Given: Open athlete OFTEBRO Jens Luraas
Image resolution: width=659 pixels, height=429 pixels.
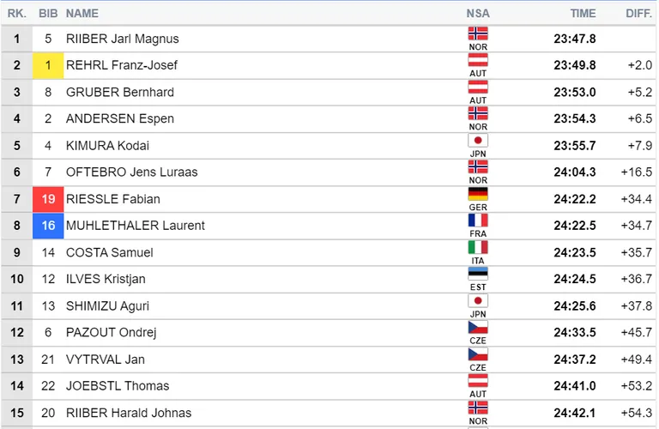Looking at the screenshot, I should coord(131,172).
